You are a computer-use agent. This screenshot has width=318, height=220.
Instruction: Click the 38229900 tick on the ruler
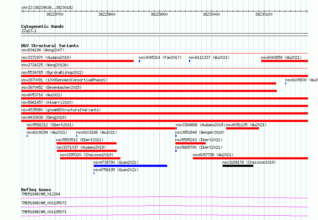tap(159, 14)
